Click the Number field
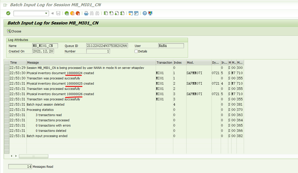 click(98, 51)
